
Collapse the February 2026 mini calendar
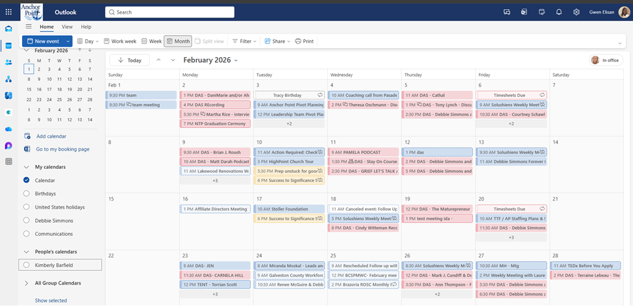tap(27, 51)
